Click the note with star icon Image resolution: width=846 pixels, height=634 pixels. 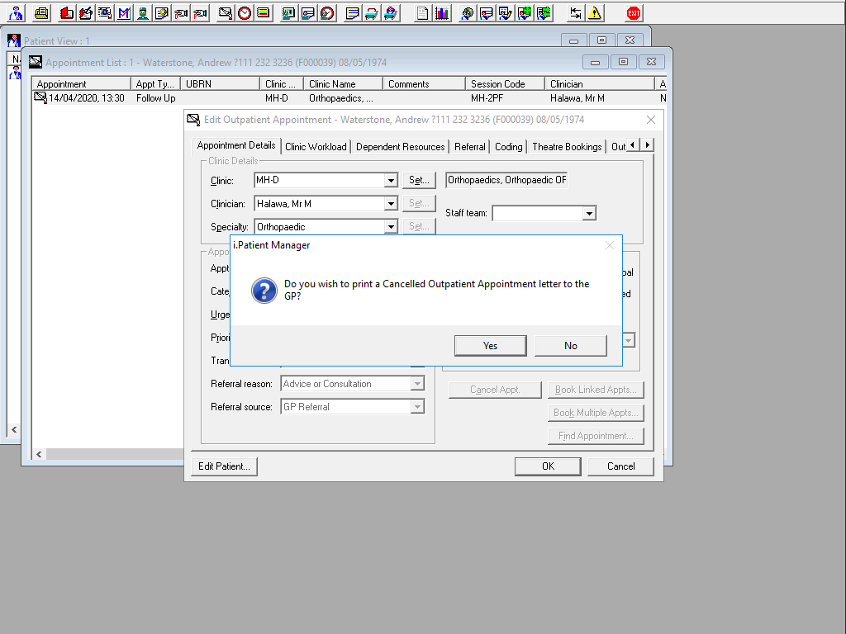pyautogui.click(x=162, y=13)
